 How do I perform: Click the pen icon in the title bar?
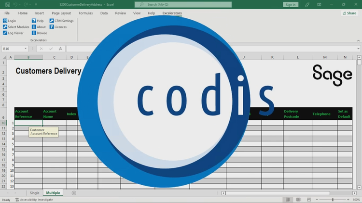(307, 4)
